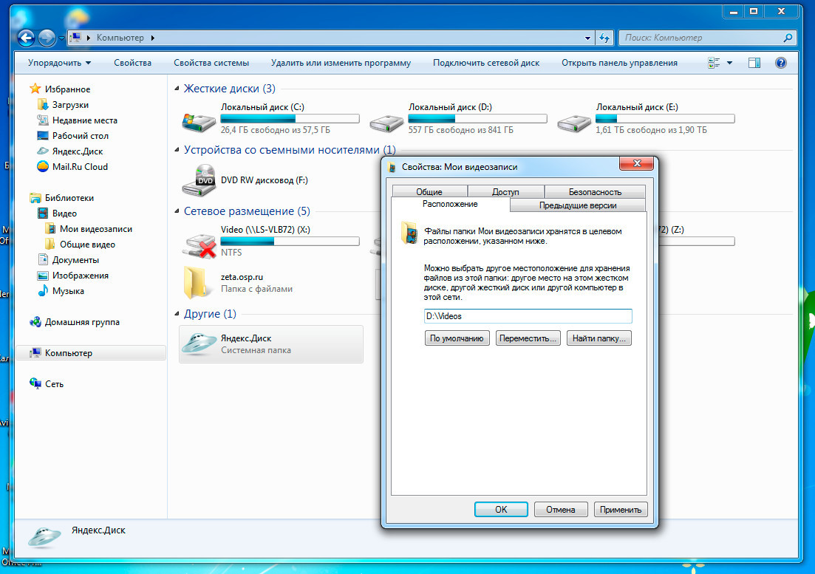815x574 pixels.
Task: Click the refresh button beside address bar
Action: point(604,38)
